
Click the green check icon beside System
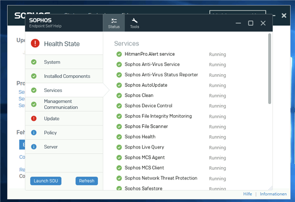34,62
